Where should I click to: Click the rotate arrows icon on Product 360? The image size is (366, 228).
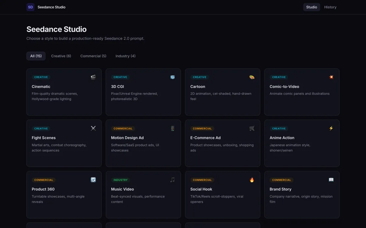click(x=93, y=180)
